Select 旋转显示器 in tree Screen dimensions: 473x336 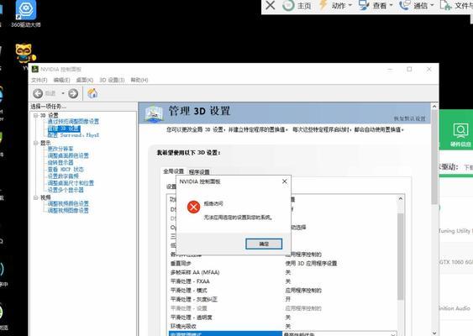(60, 163)
